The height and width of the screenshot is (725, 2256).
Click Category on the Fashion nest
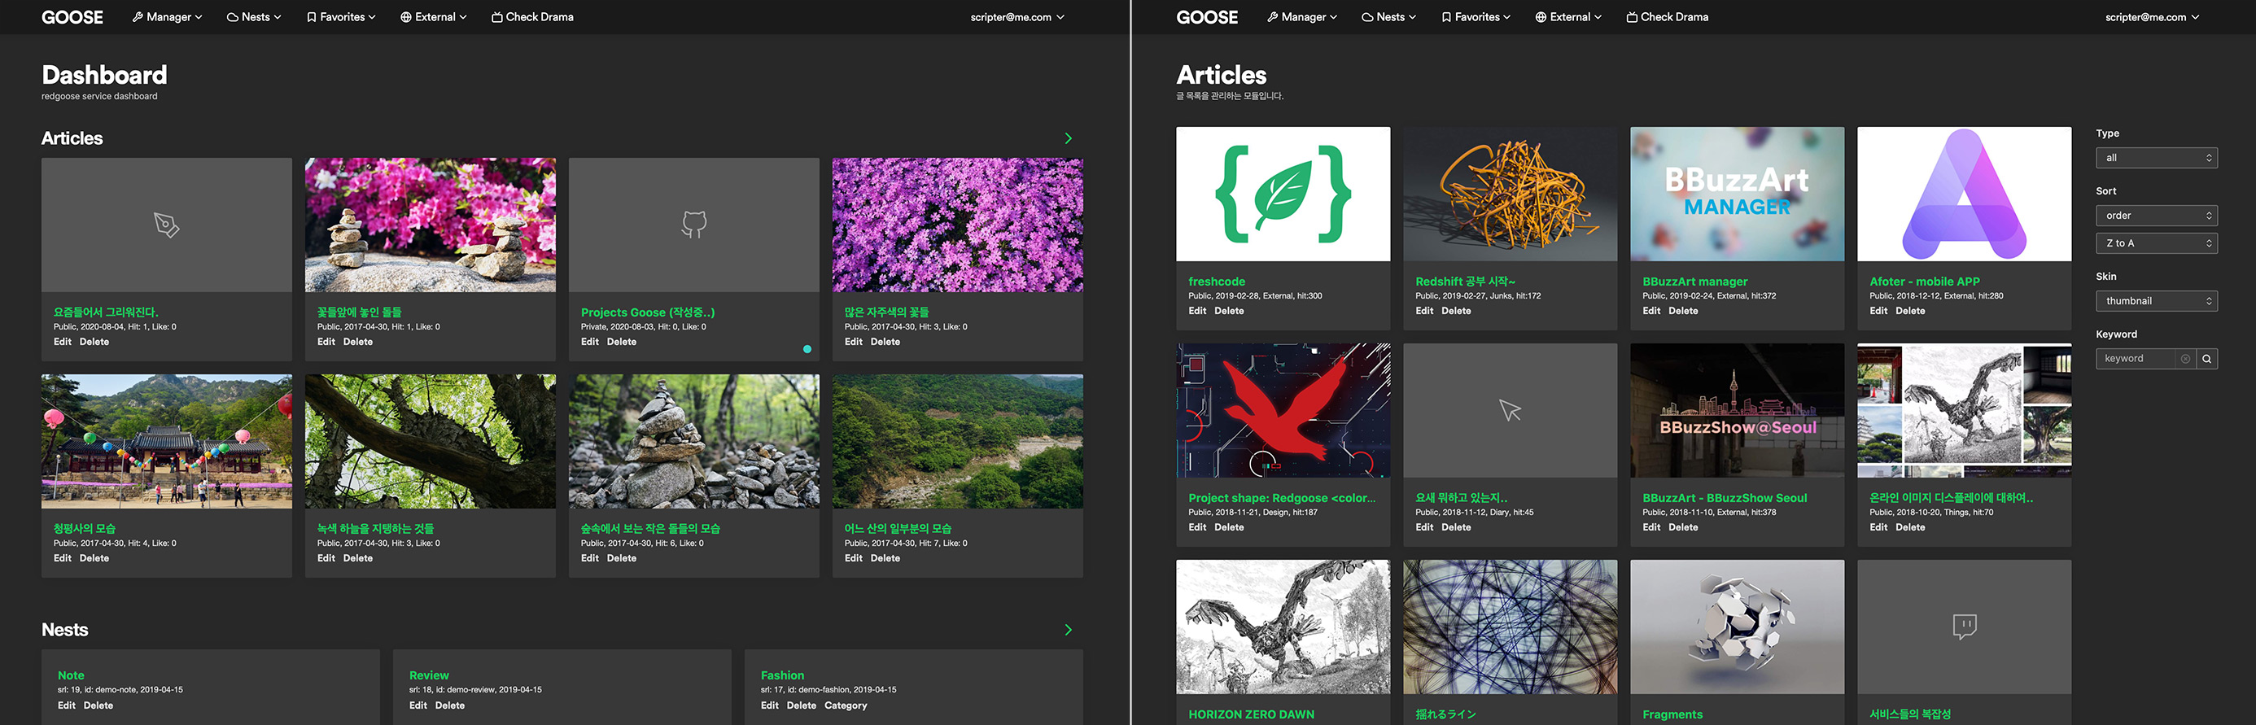pos(845,705)
